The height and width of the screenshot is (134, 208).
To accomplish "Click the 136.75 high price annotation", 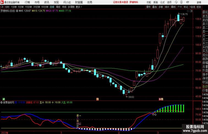I will tap(184, 14).
